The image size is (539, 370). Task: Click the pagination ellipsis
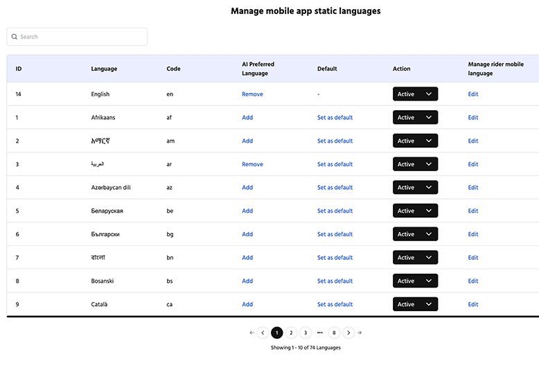pos(319,333)
